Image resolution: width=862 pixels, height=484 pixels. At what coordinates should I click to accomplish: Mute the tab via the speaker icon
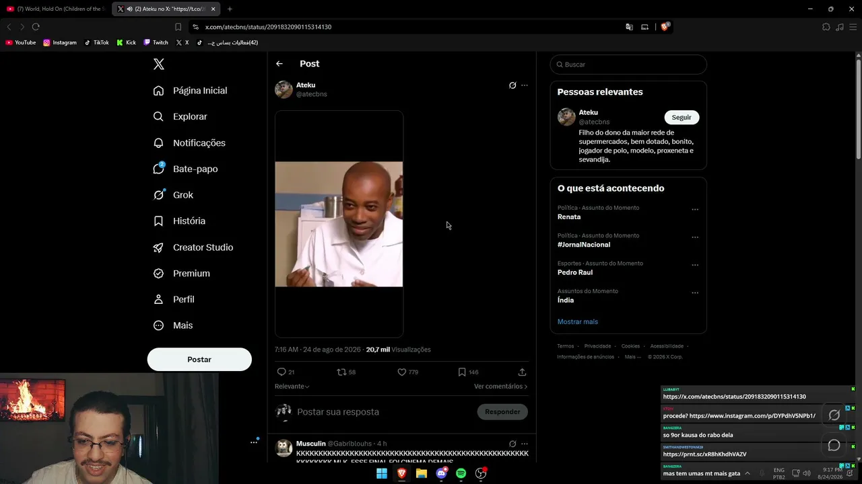[129, 9]
